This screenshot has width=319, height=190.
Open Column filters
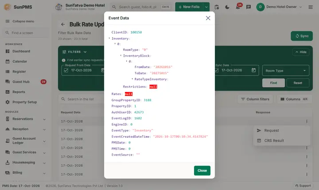point(255,99)
